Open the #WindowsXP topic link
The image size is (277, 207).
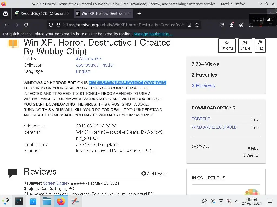point(89,59)
